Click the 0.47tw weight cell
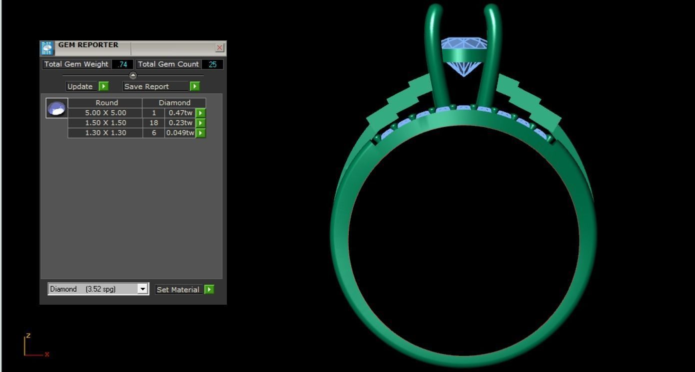695x372 pixels. pyautogui.click(x=180, y=113)
